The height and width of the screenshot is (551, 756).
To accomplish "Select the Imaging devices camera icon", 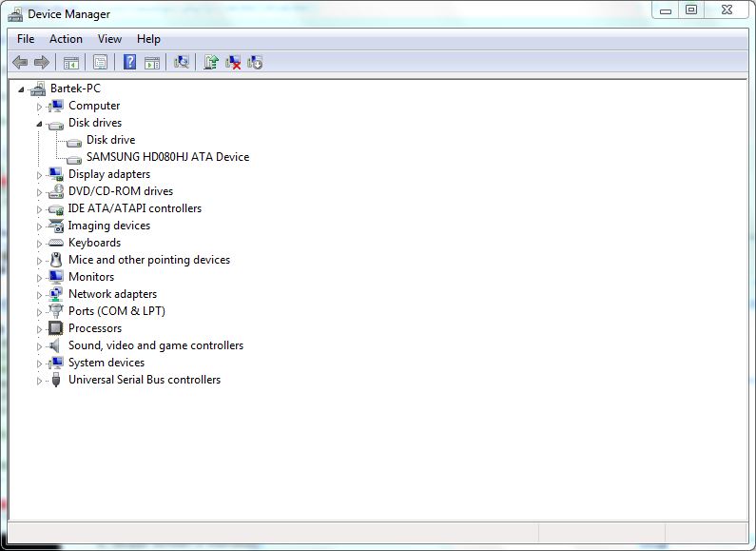I will click(56, 226).
